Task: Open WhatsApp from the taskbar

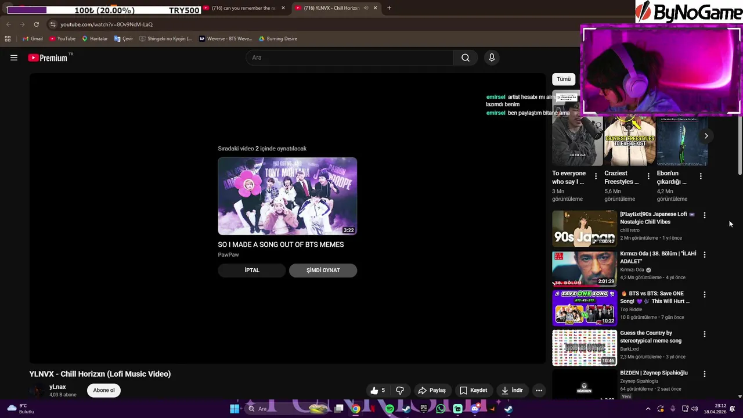Action: coord(441,409)
